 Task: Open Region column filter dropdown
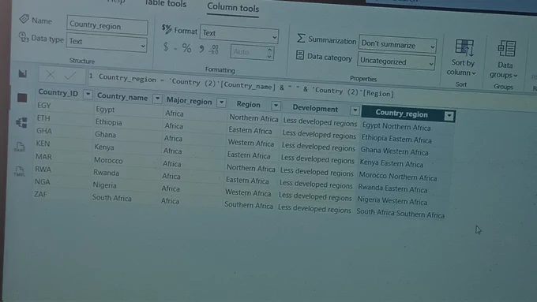pyautogui.click(x=276, y=106)
